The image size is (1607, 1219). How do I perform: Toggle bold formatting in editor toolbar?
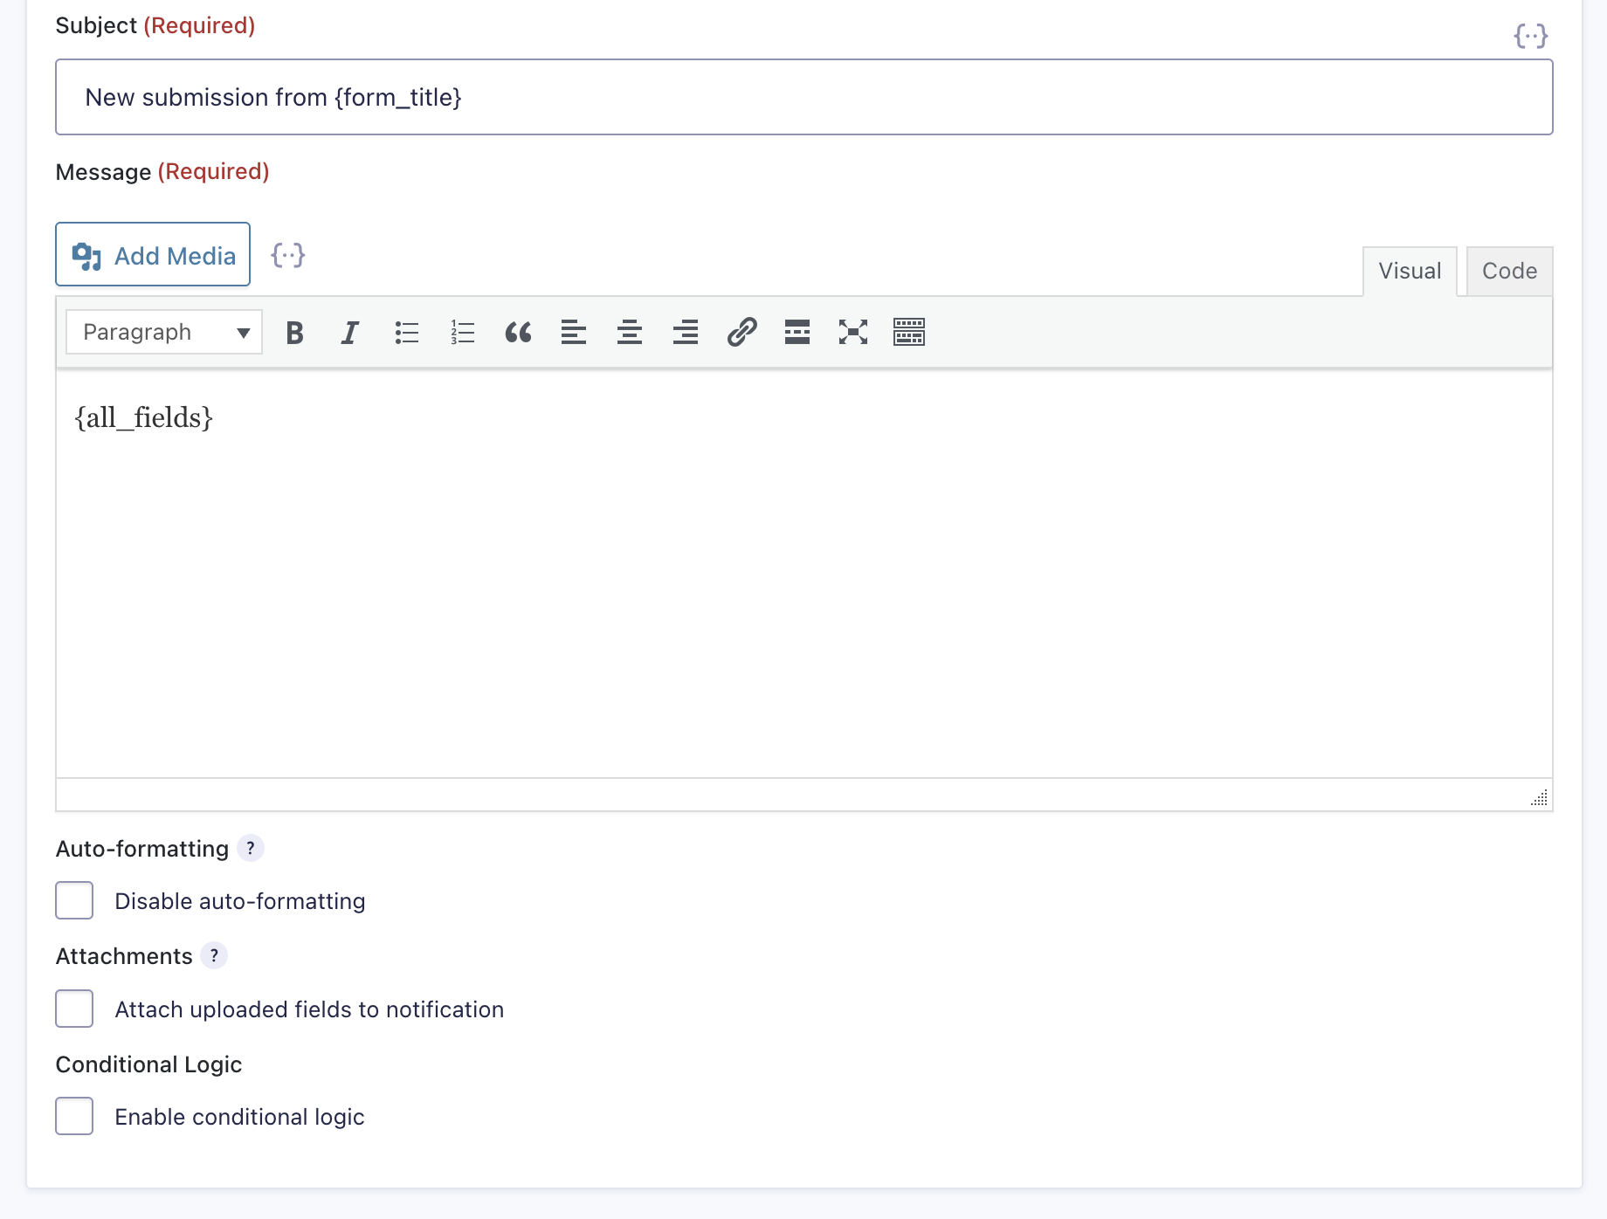(294, 333)
